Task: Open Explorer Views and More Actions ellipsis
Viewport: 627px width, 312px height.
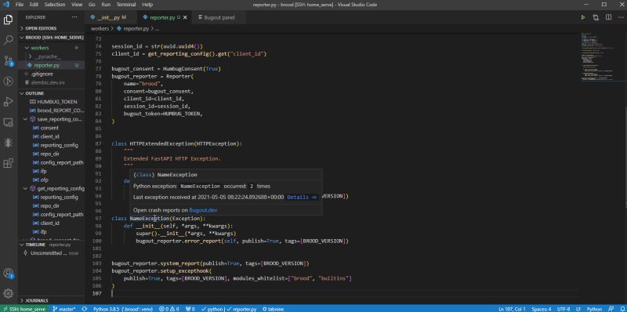Action: coord(74,17)
